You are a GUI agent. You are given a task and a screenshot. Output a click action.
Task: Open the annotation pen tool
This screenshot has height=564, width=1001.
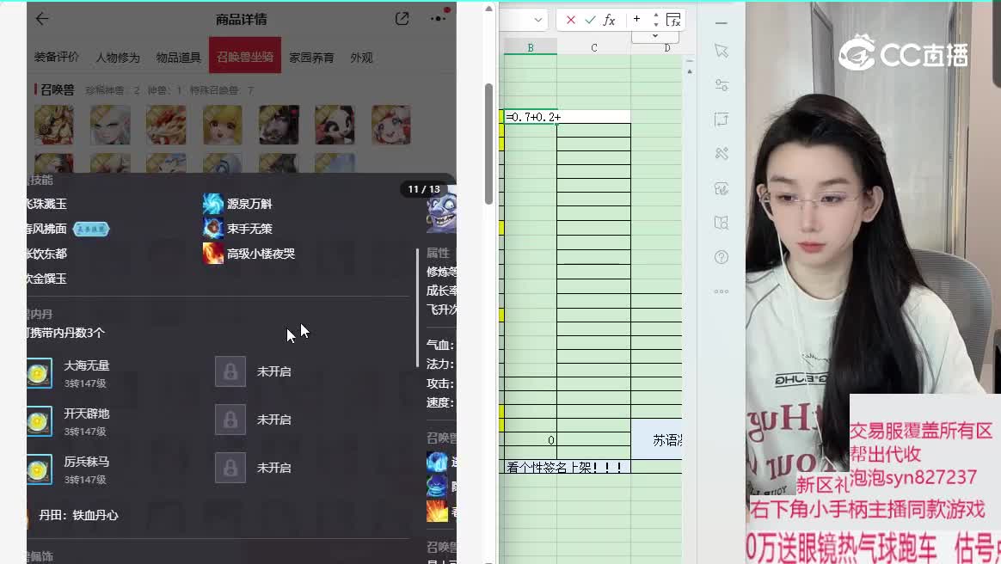pos(721,188)
